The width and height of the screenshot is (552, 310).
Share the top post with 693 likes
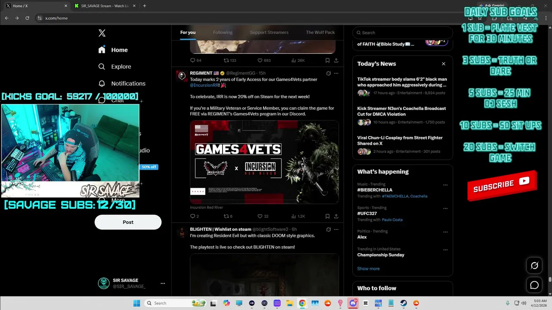coord(336,60)
